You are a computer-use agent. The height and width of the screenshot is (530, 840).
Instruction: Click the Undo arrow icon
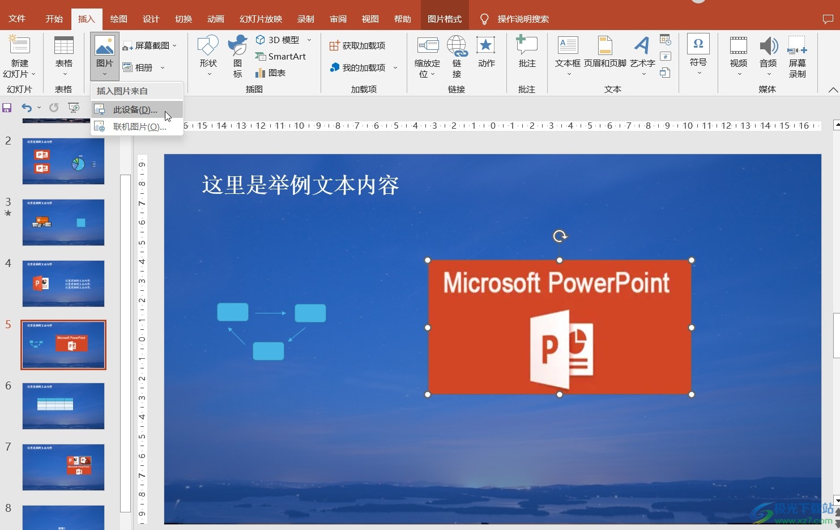tap(27, 108)
